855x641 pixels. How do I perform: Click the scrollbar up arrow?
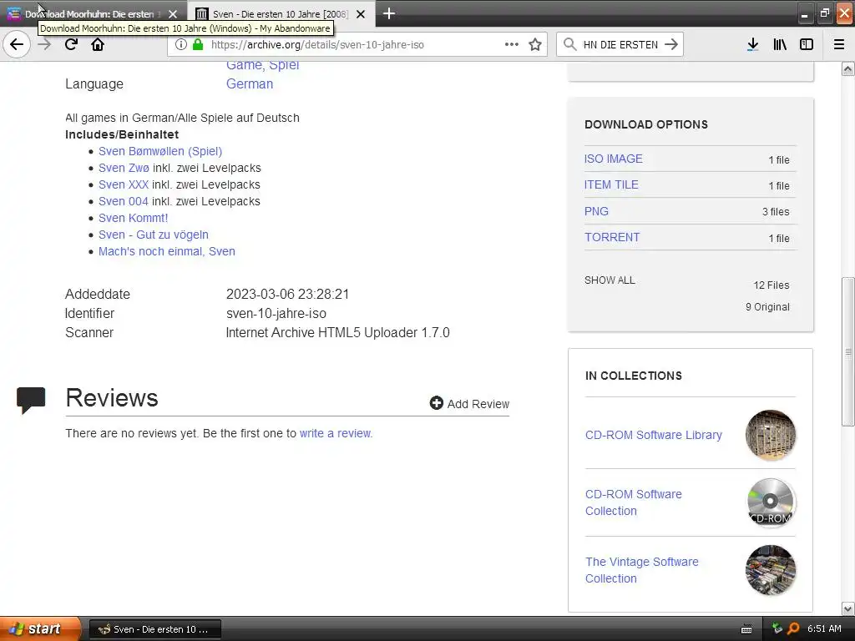(x=847, y=68)
